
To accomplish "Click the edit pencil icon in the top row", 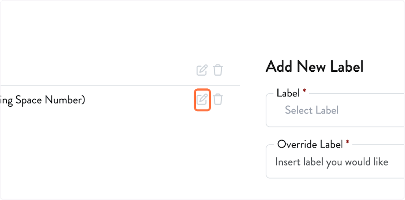I will coord(202,70).
